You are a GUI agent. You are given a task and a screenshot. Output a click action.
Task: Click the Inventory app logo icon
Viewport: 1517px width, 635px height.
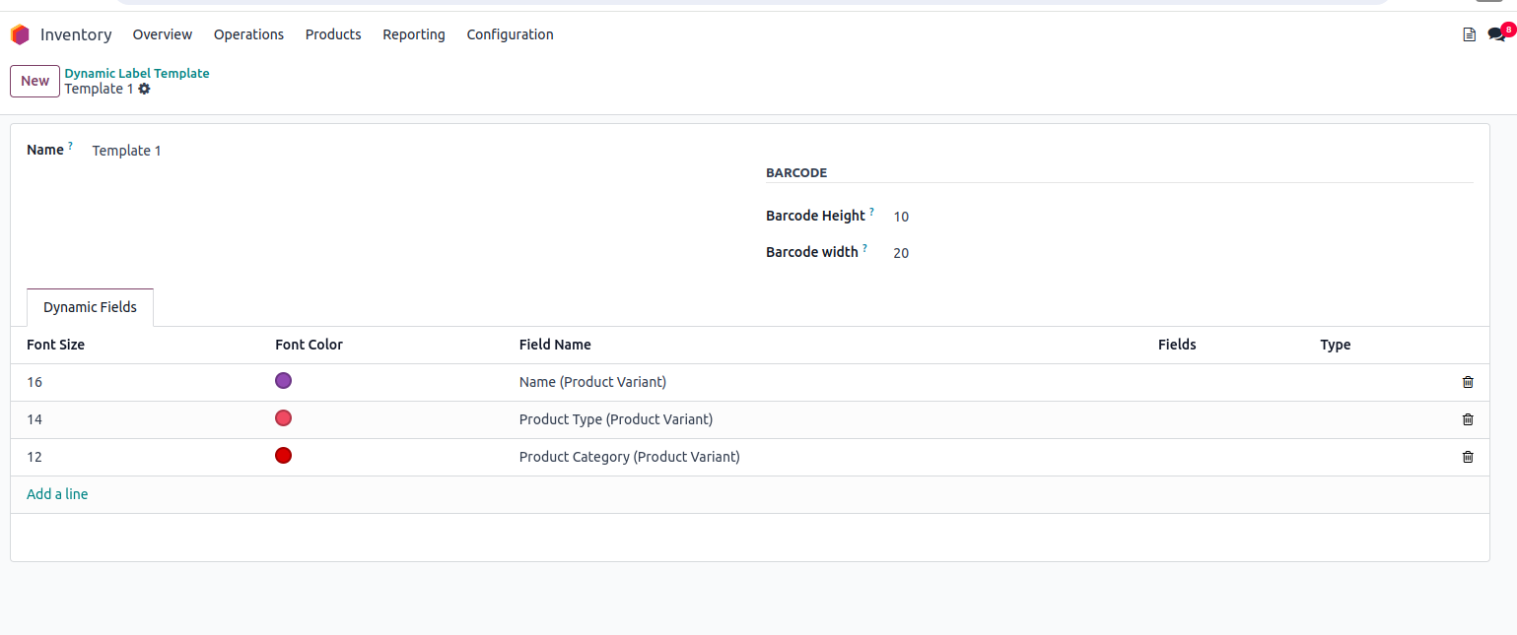[x=20, y=34]
